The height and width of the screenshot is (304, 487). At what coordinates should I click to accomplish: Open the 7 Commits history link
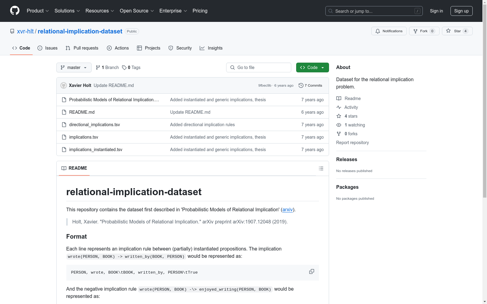click(310, 85)
